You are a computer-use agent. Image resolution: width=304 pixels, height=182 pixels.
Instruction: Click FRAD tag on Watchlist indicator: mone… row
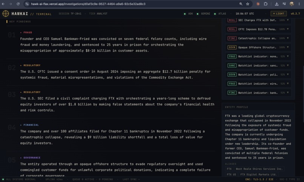[x=232, y=56]
